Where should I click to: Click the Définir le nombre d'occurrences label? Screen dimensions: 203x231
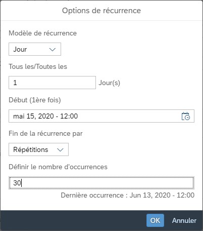[x=58, y=167]
